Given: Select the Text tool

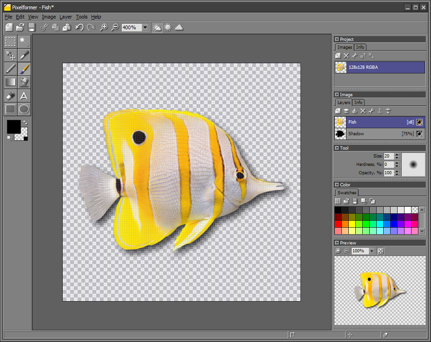Looking at the screenshot, I should click(24, 95).
